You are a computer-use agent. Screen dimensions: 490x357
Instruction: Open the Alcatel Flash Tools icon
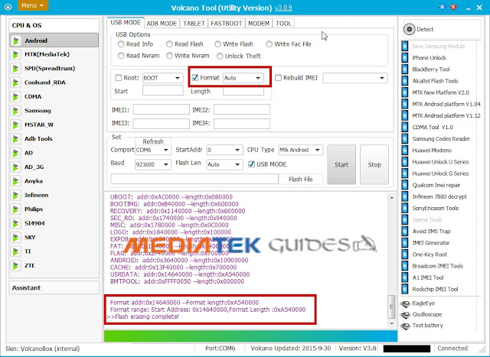pyautogui.click(x=405, y=81)
